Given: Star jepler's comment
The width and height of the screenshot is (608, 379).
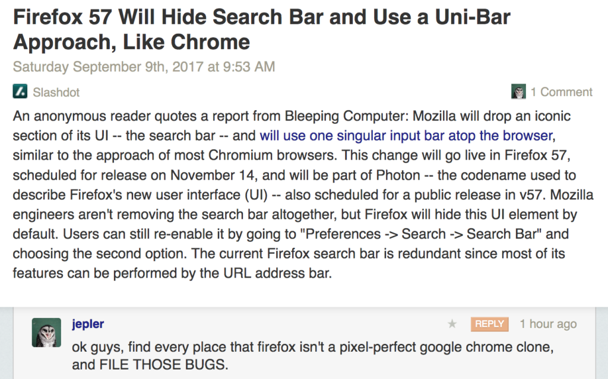Looking at the screenshot, I should 452,324.
